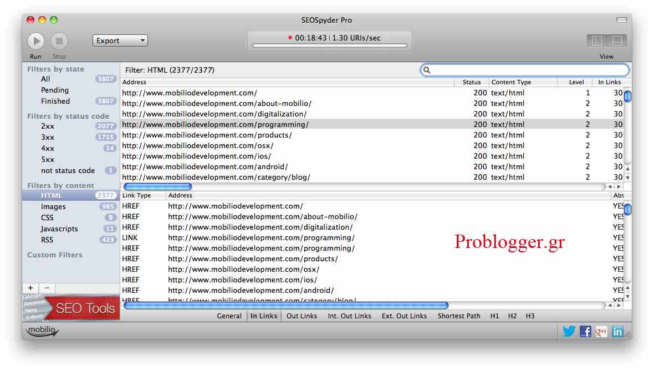Click bottom table scroll up arrow

(x=628, y=288)
